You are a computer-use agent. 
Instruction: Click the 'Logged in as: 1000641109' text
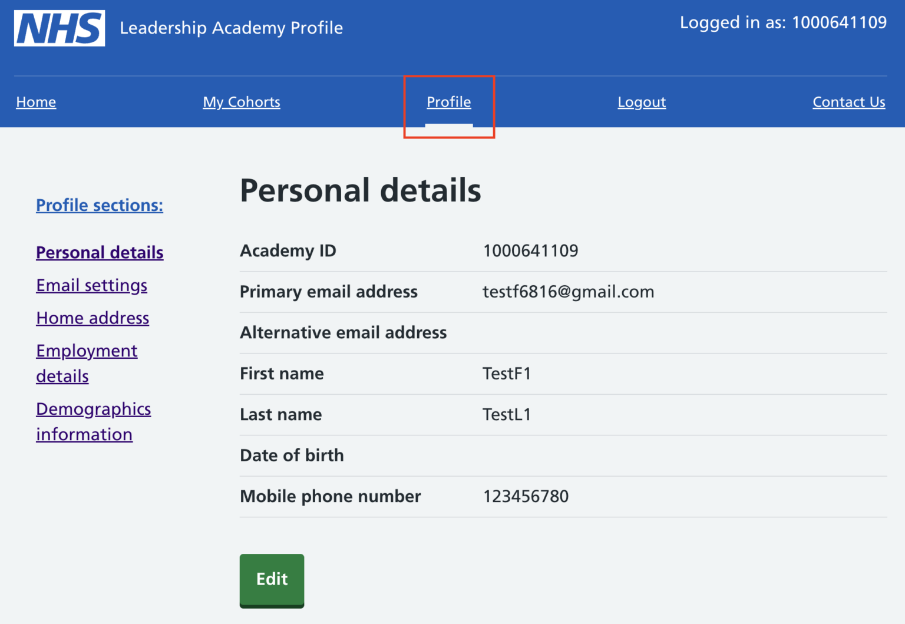pyautogui.click(x=783, y=22)
